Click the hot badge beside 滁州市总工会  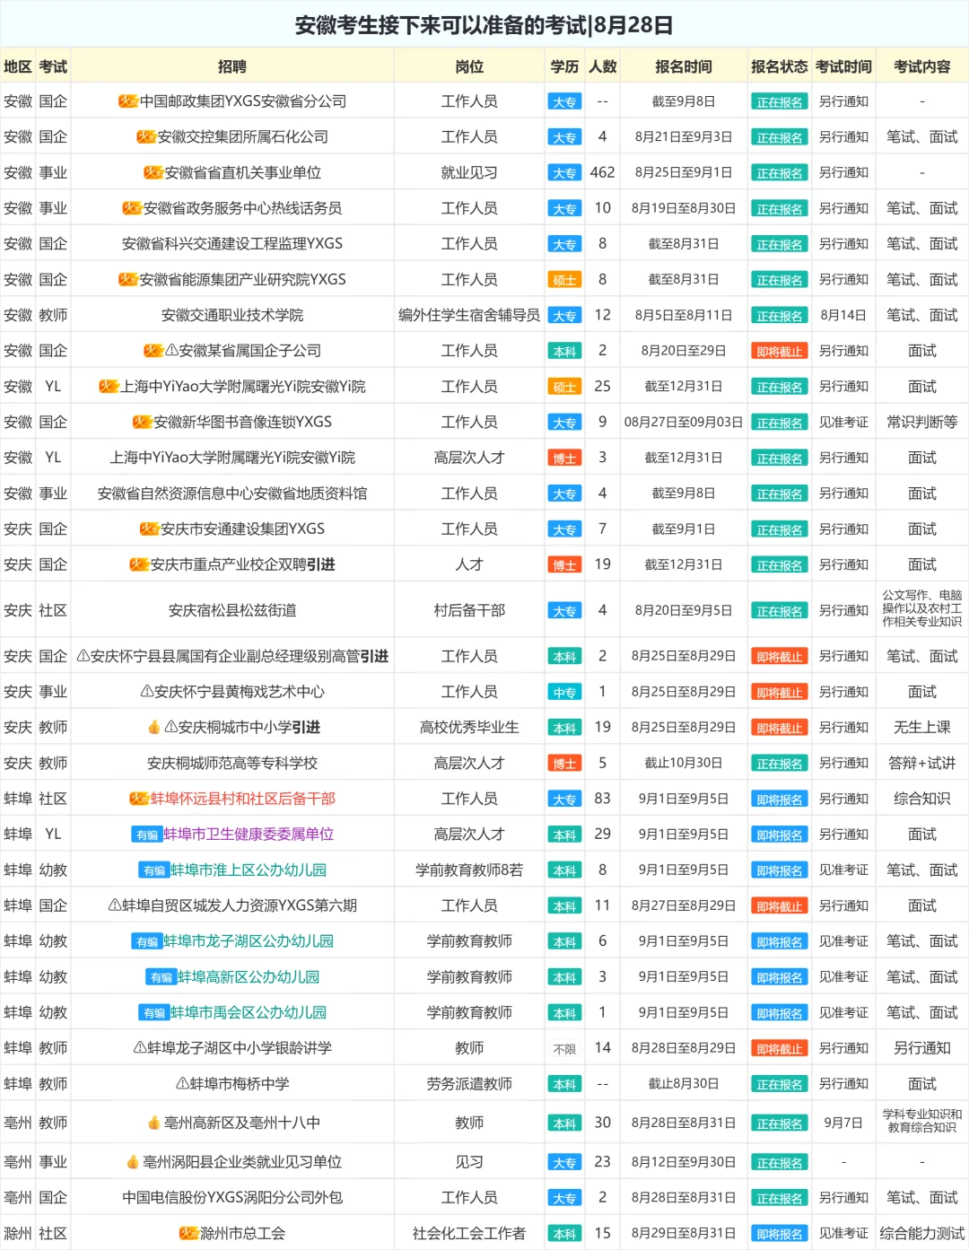[188, 1234]
